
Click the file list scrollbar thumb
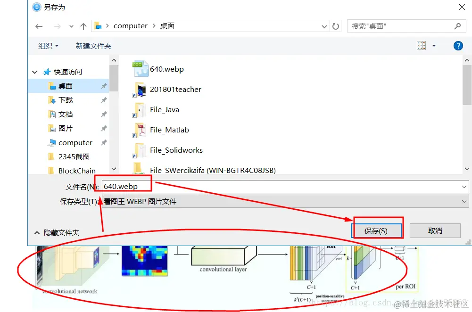467,85
